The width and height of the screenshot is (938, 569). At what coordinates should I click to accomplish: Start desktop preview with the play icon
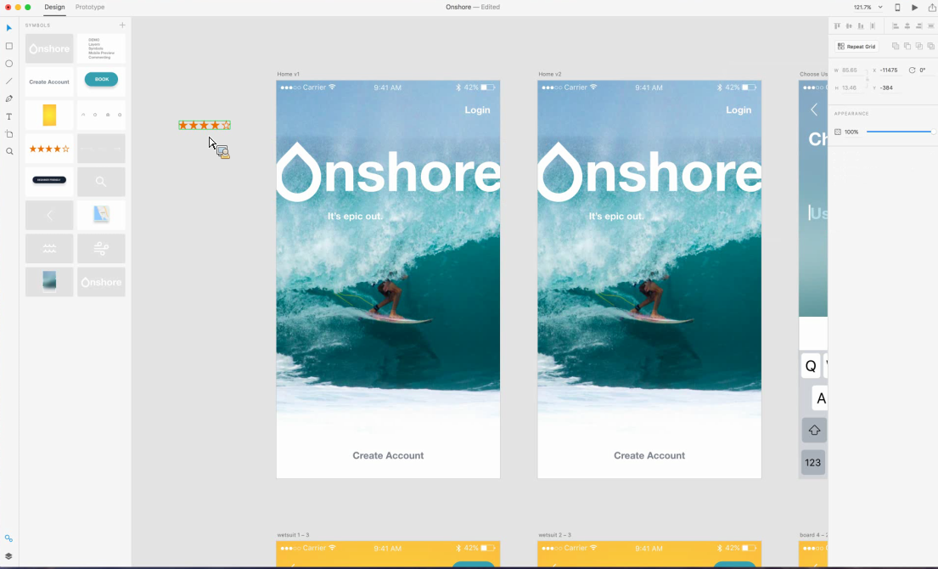coord(914,7)
